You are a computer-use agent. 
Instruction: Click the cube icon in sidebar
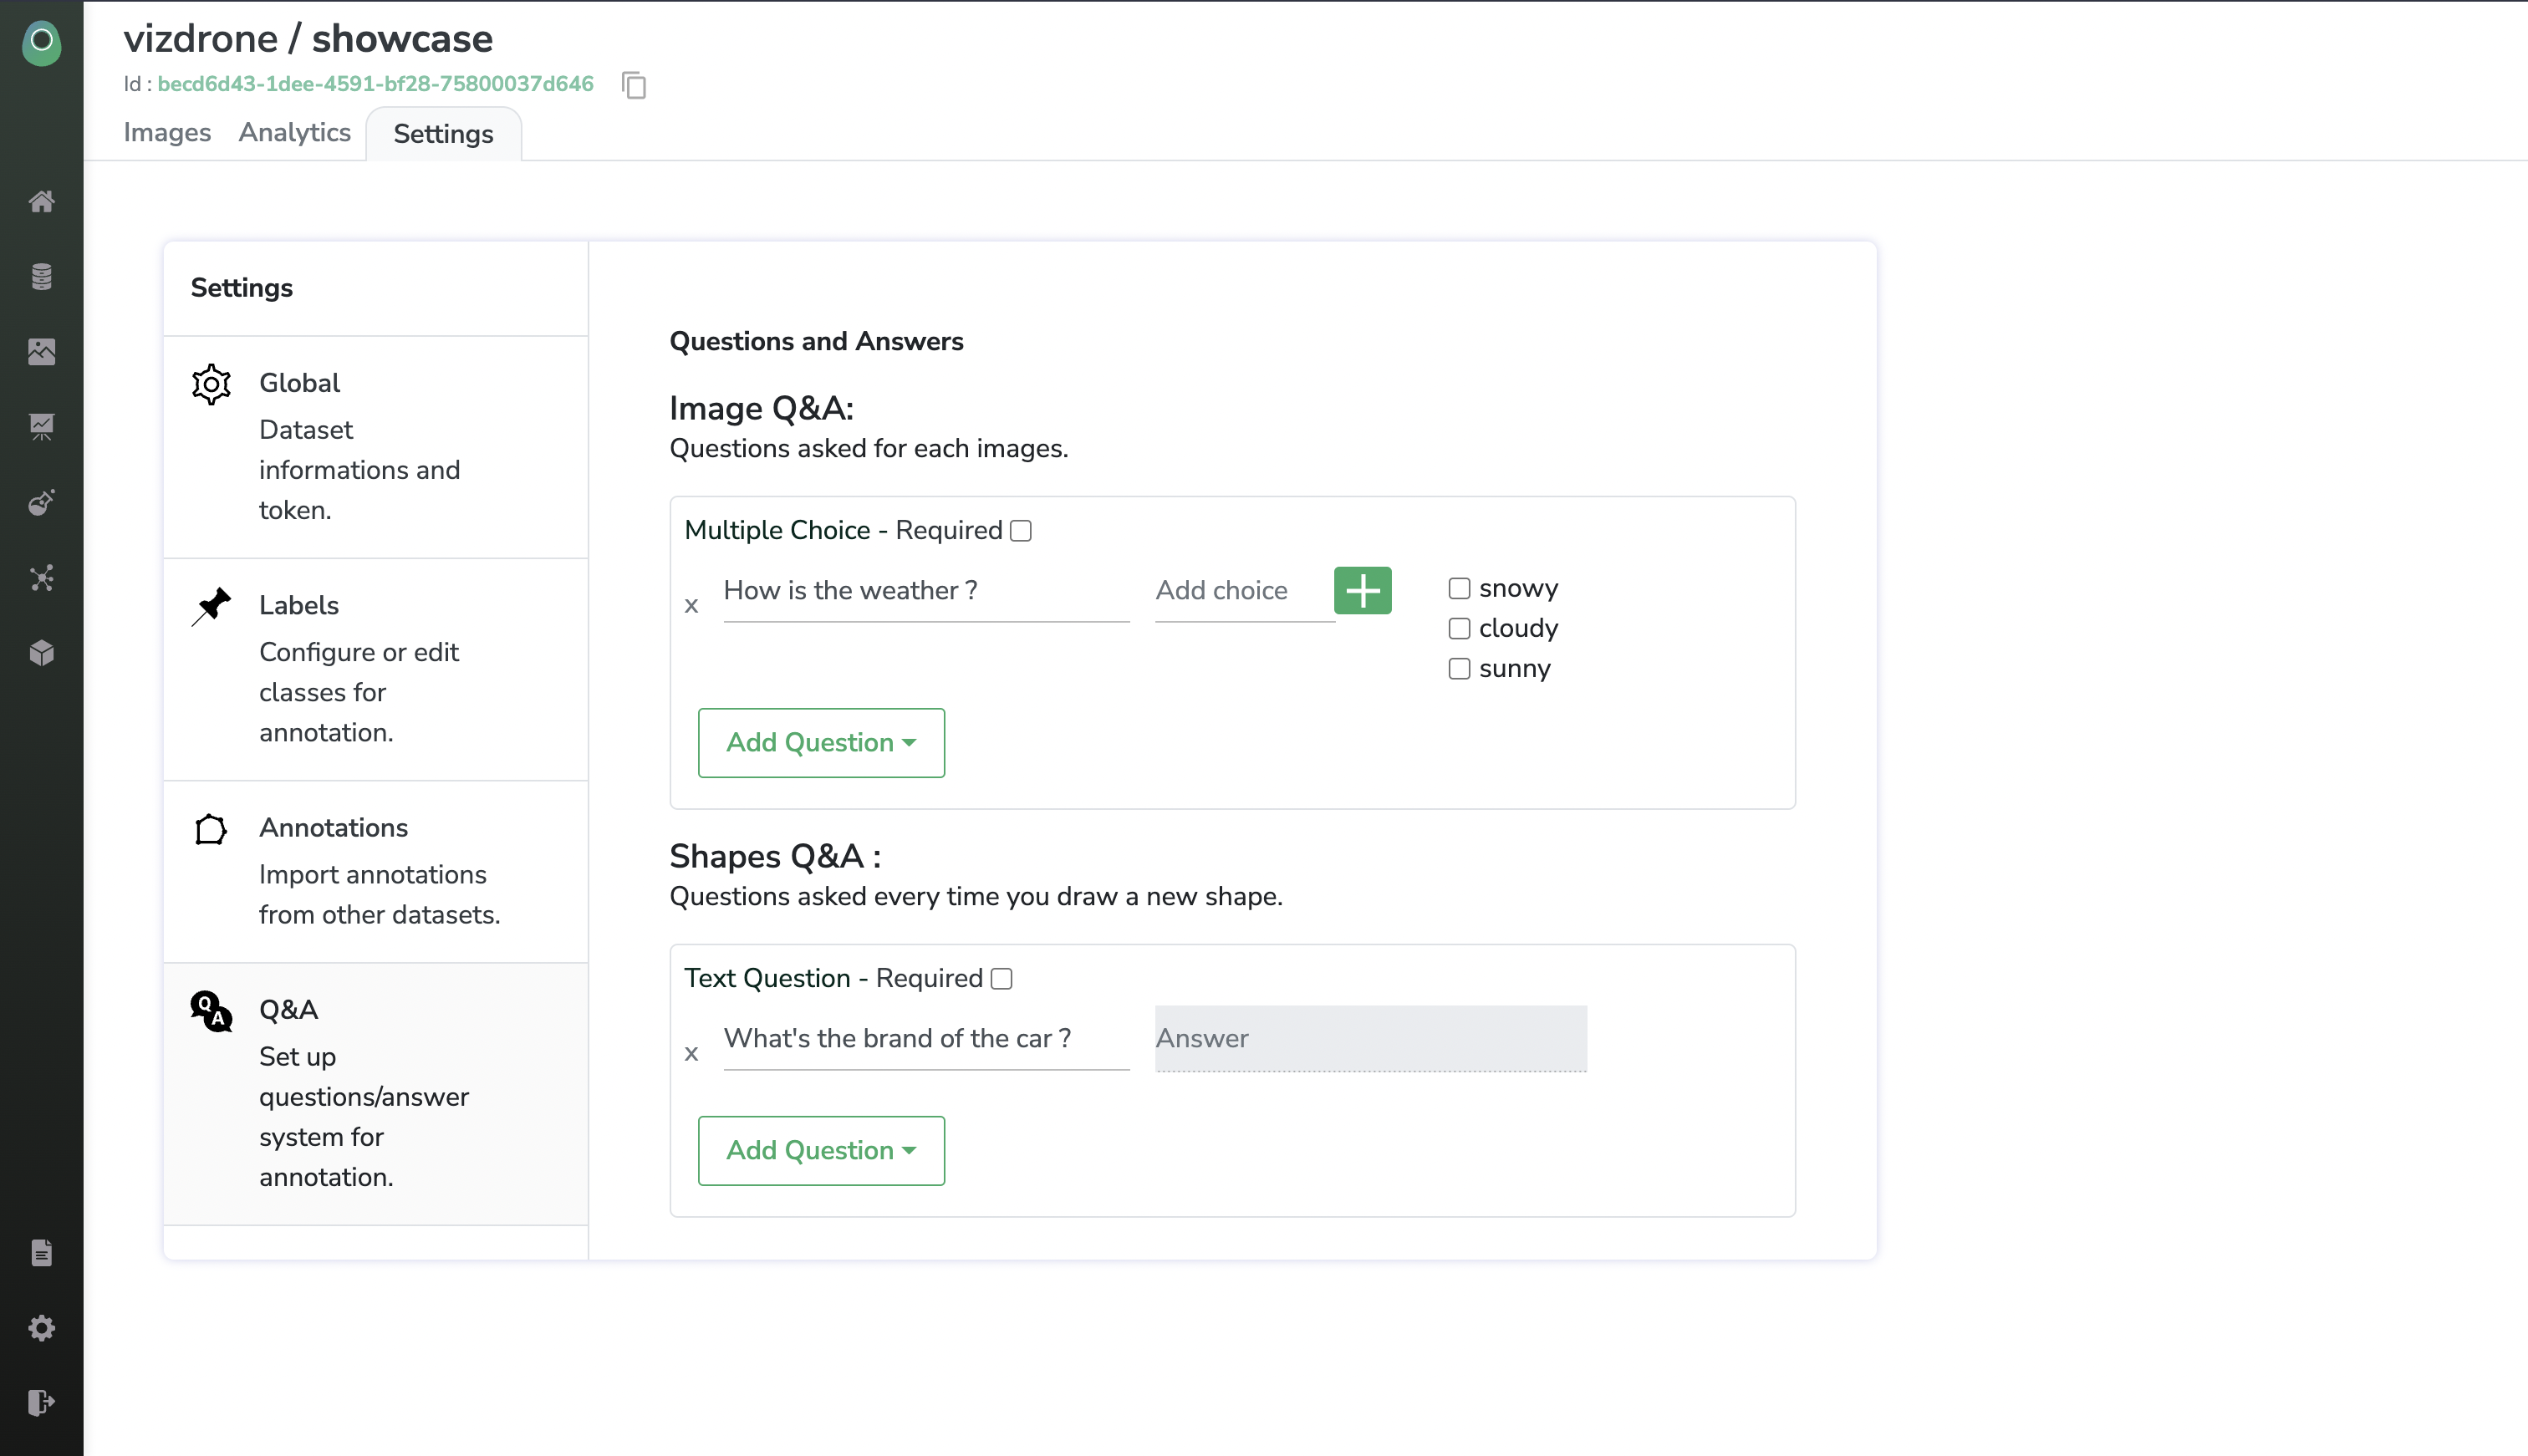(41, 652)
